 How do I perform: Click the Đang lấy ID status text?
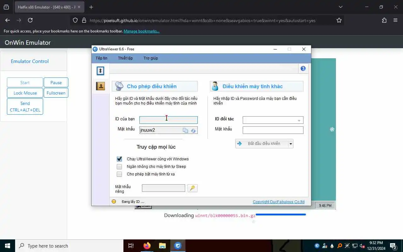[x=133, y=202]
